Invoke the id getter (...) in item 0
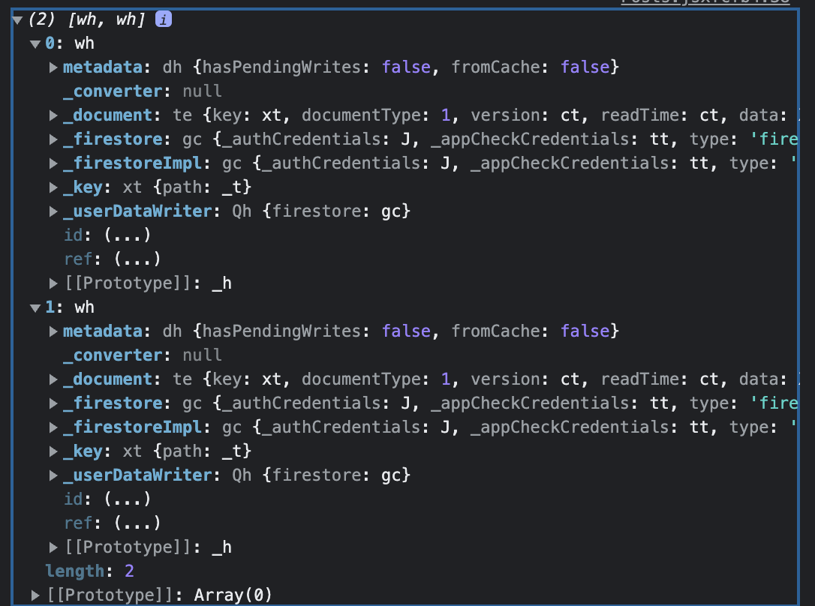 pyautogui.click(x=128, y=235)
